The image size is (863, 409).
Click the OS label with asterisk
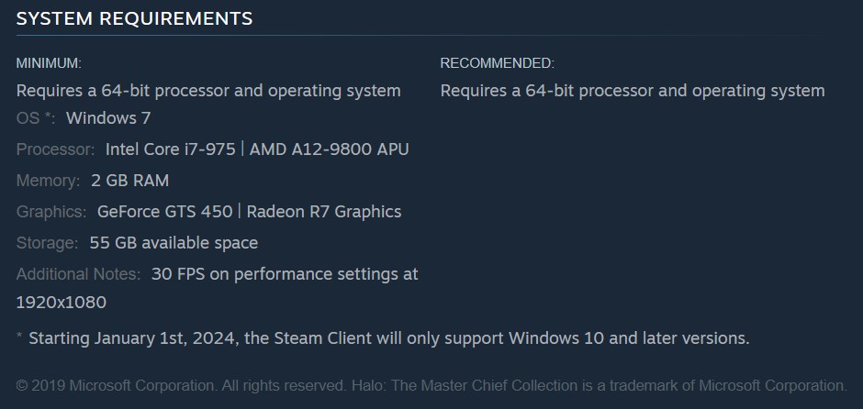point(36,118)
